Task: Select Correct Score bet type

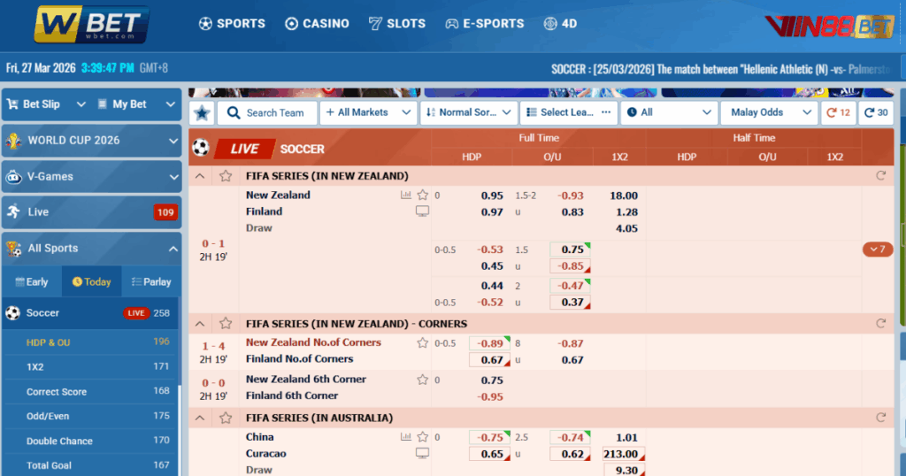Action: [57, 392]
